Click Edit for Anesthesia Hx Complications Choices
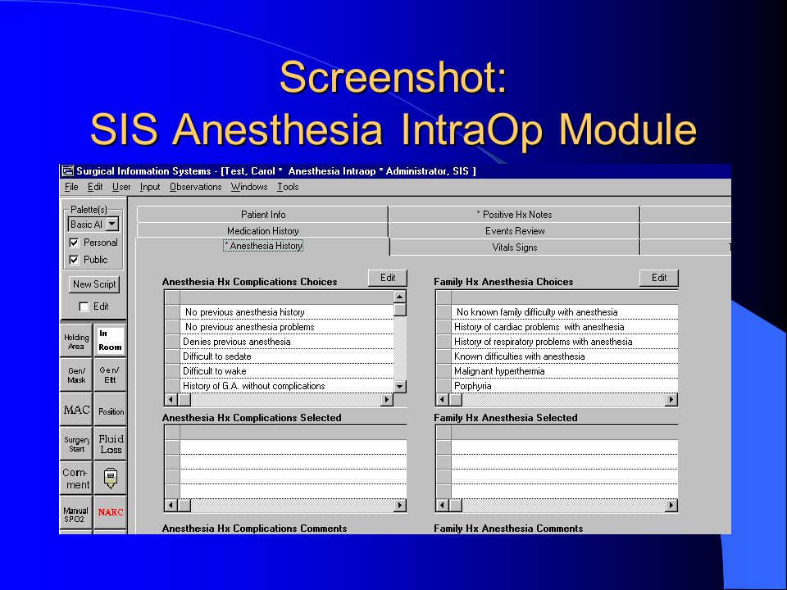This screenshot has height=590, width=787. 388,278
